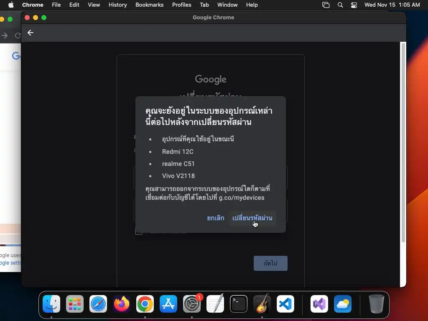Select the realme C51 device entry
The height and width of the screenshot is (321, 428).
(178, 164)
